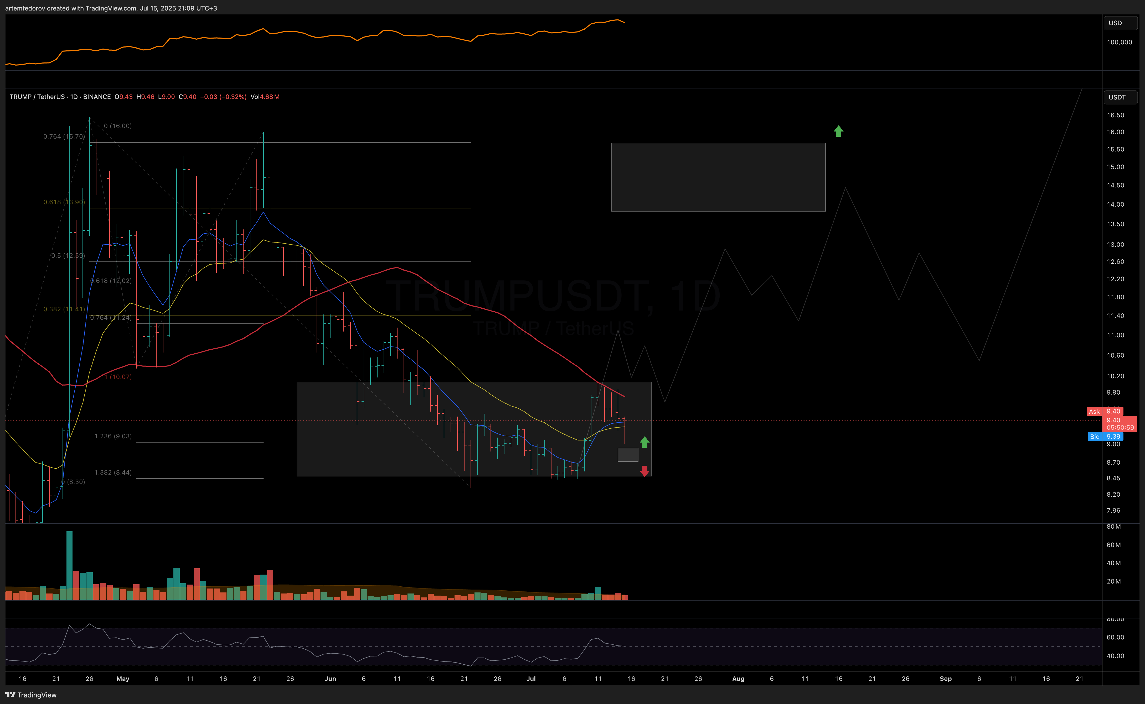Select the Fib label 0.764 (15.70)

pos(64,136)
